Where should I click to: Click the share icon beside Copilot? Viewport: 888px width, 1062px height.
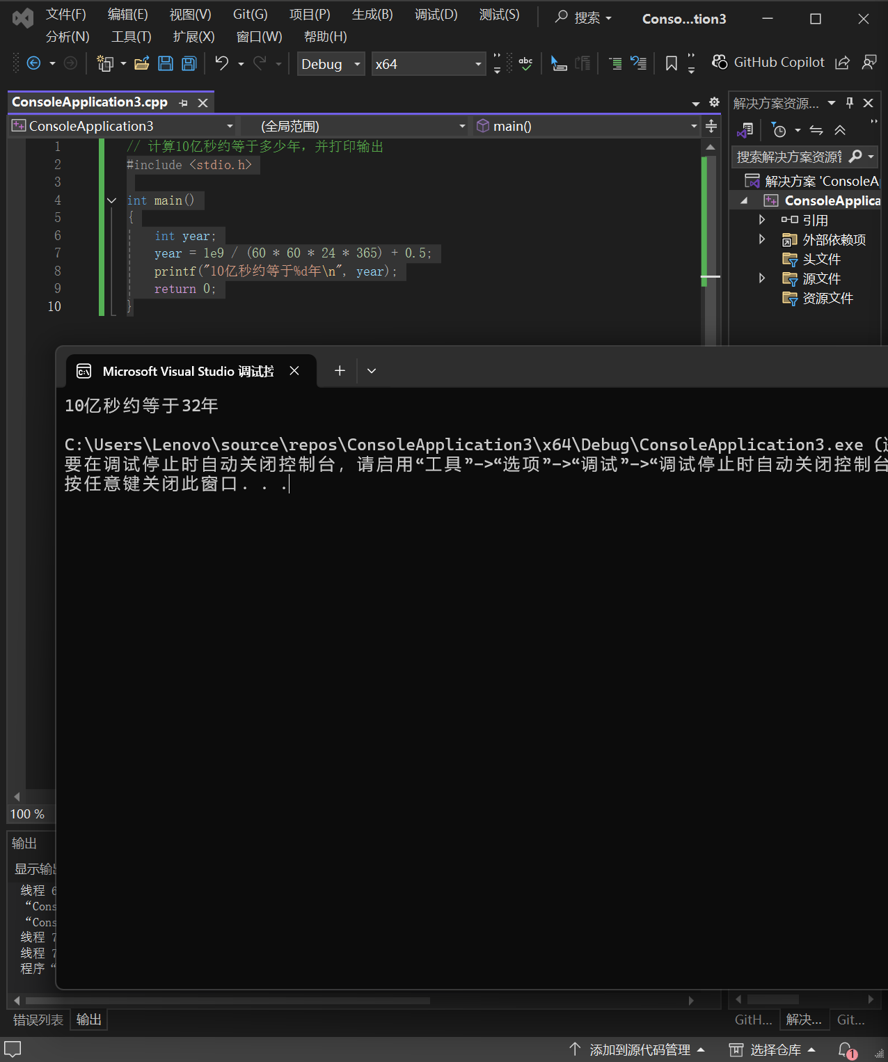tap(842, 63)
